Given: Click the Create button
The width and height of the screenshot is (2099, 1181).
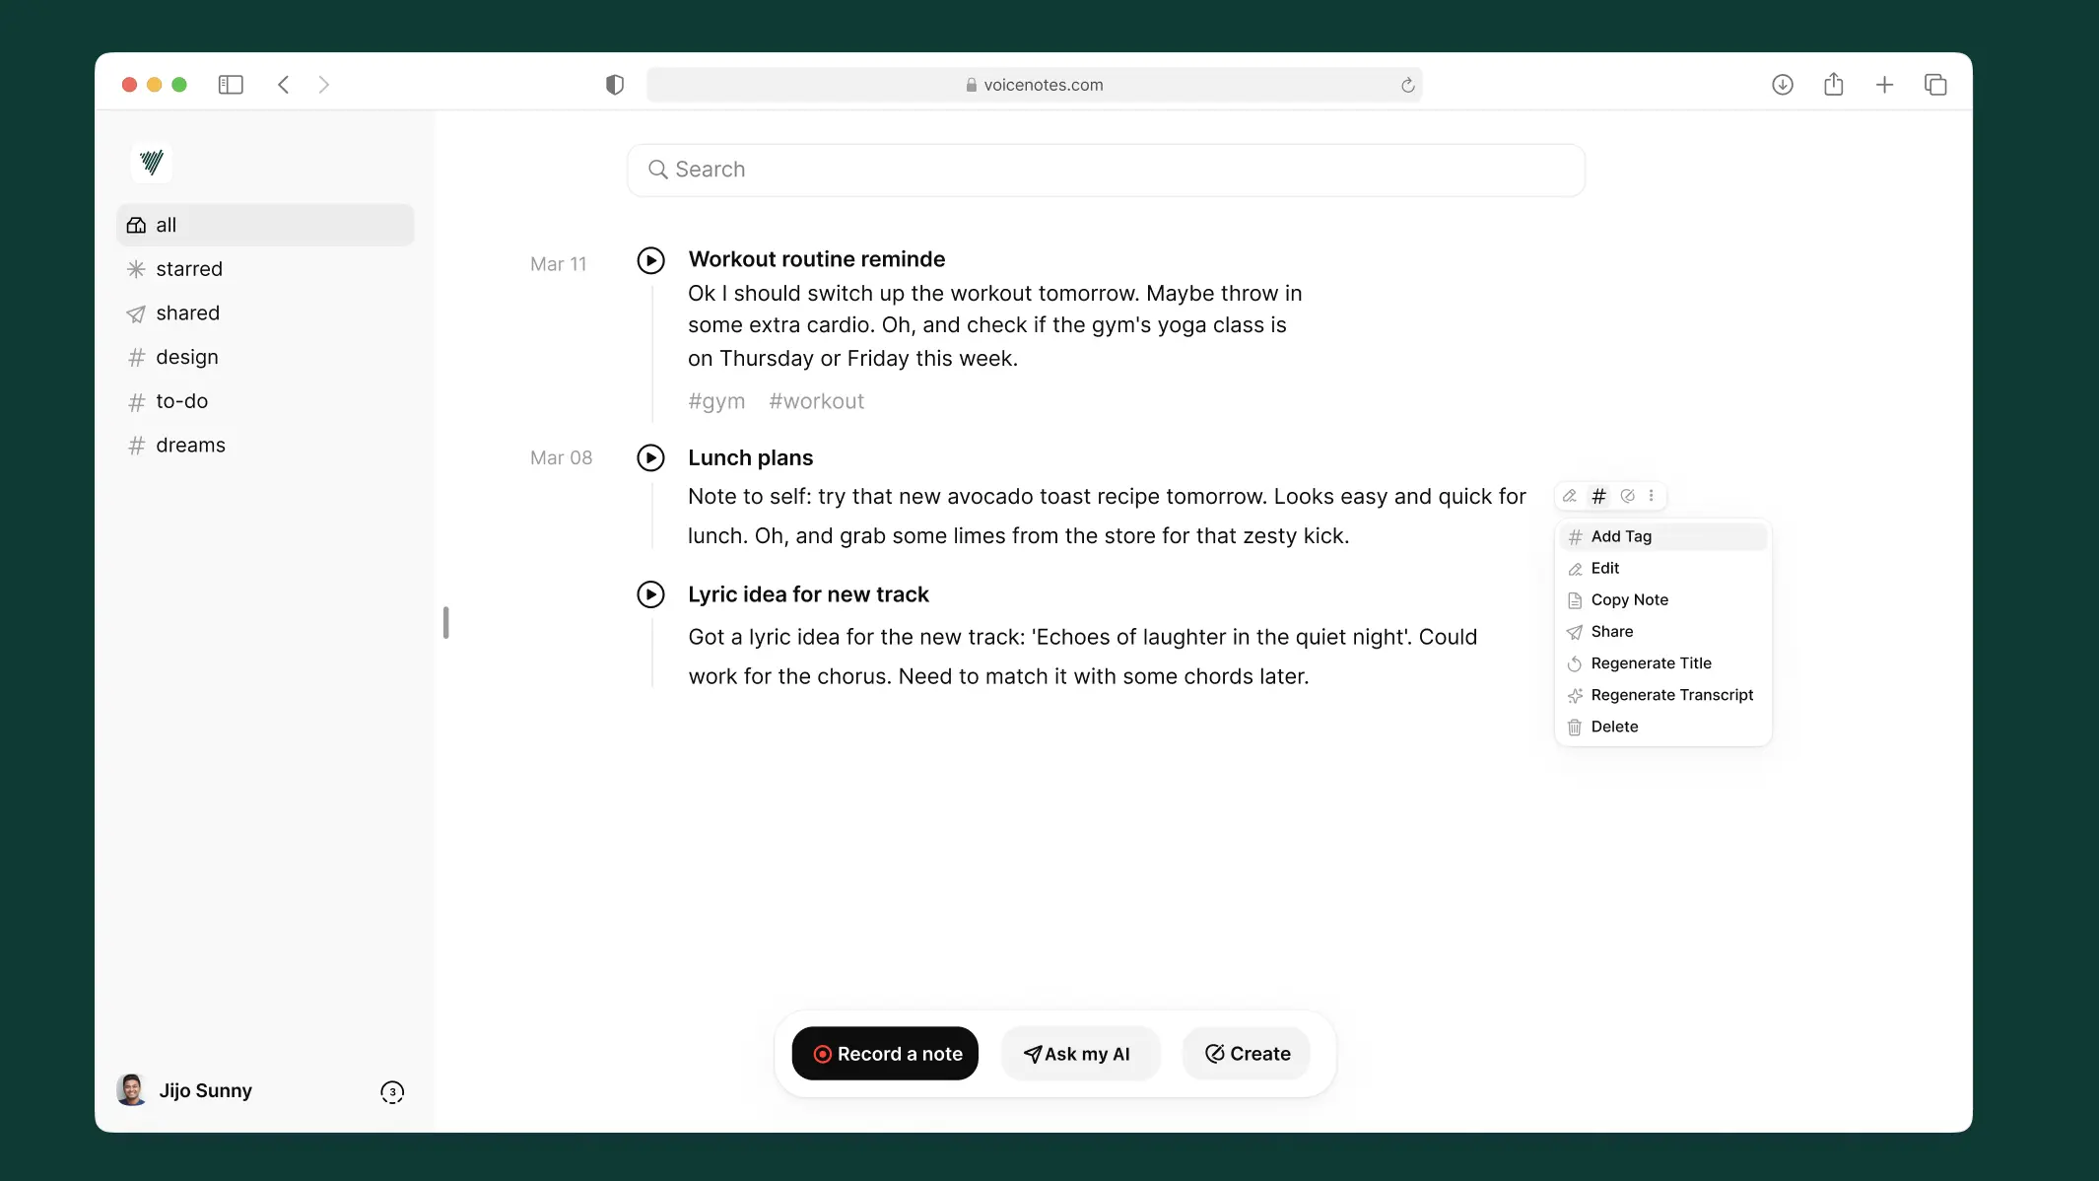Looking at the screenshot, I should 1247,1054.
